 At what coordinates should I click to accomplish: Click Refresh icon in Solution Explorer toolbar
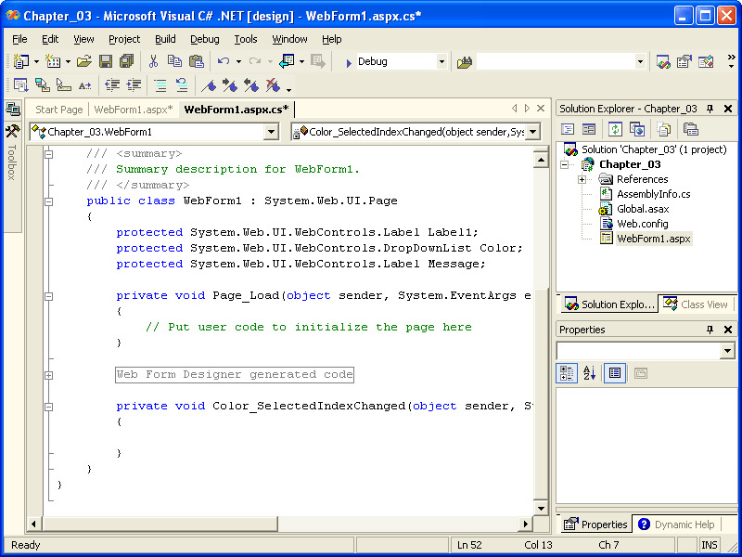pos(615,129)
